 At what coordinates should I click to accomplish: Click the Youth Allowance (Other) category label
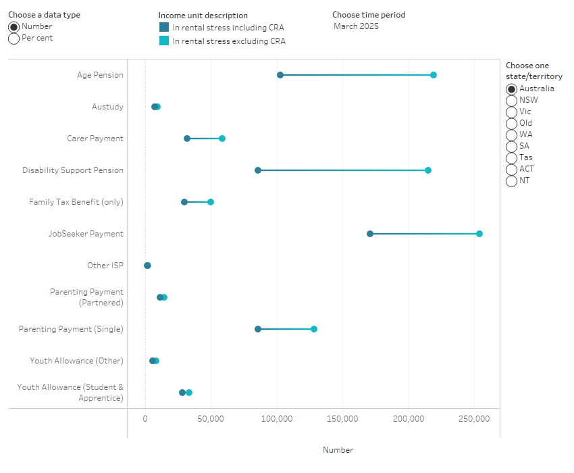[x=75, y=360]
